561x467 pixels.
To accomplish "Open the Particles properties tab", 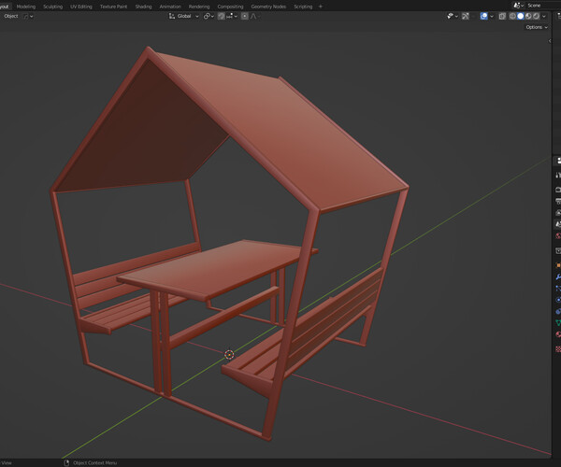I will pos(558,289).
